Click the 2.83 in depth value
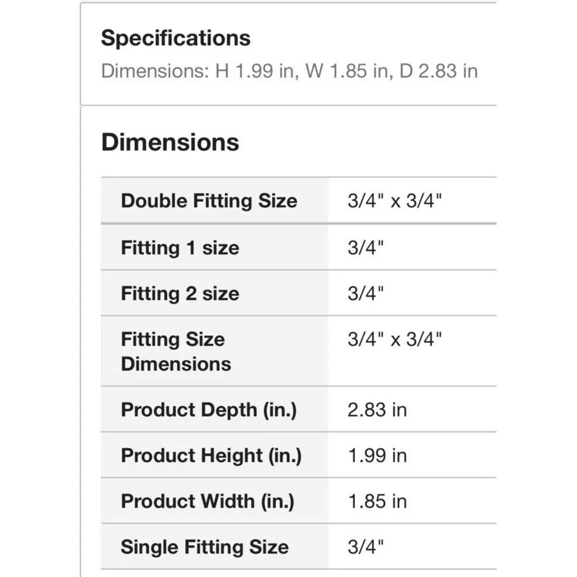The height and width of the screenshot is (577, 577). pyautogui.click(x=377, y=410)
